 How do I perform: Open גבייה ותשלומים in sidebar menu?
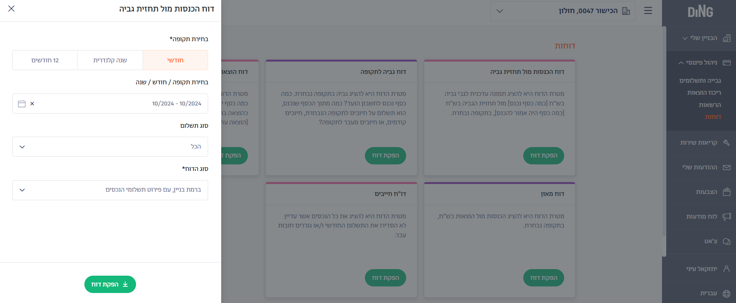pyautogui.click(x=700, y=80)
